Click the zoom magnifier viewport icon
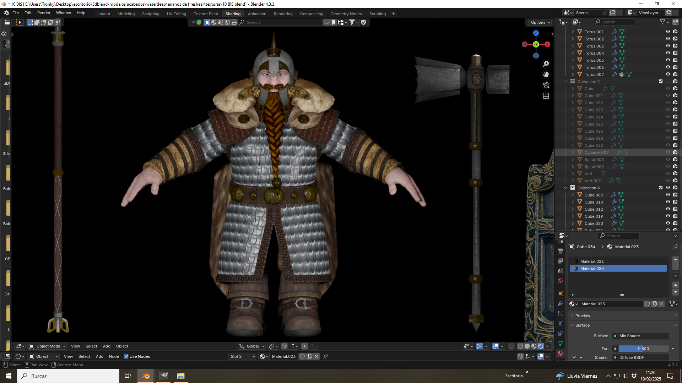 [546, 64]
